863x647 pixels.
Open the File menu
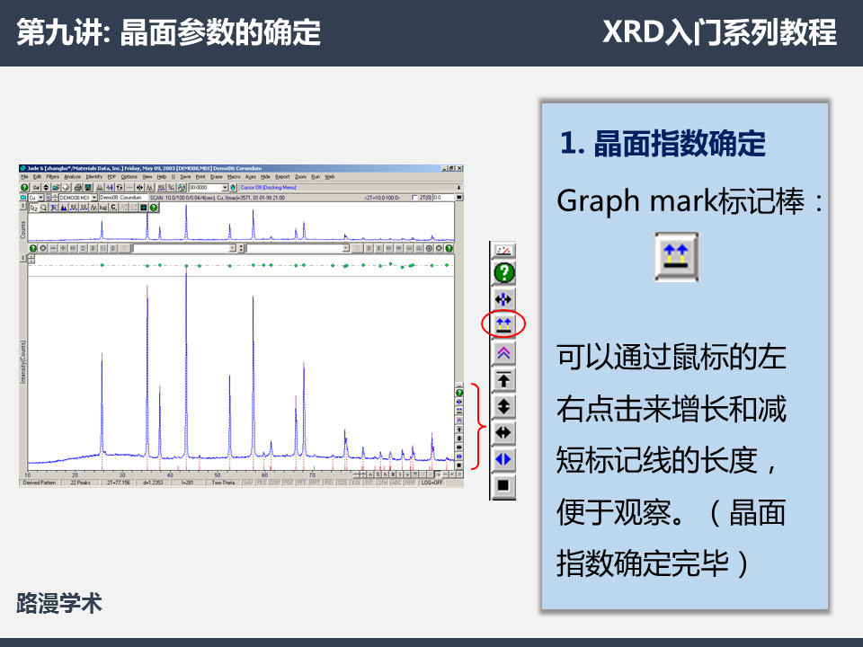[24, 177]
